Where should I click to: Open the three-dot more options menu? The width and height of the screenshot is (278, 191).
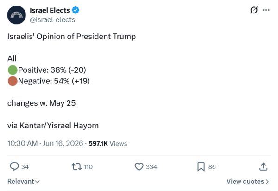(x=266, y=10)
